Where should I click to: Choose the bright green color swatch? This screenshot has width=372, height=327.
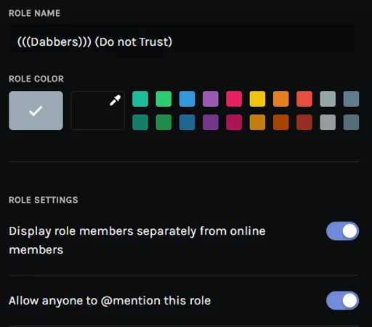[x=163, y=99]
